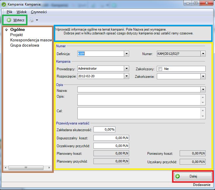Maximize the Kampania window
Screen dimensions: 215x190
[x=196, y=3]
